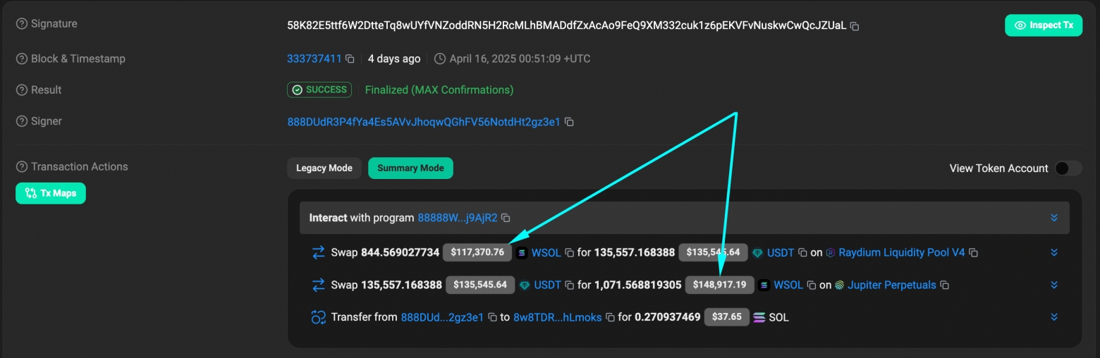Copy the signer address
This screenshot has height=358, width=1100.
pos(569,122)
